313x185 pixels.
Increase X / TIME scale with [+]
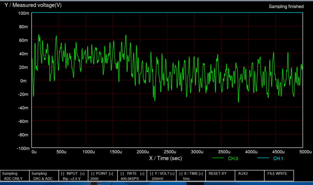coord(201,174)
